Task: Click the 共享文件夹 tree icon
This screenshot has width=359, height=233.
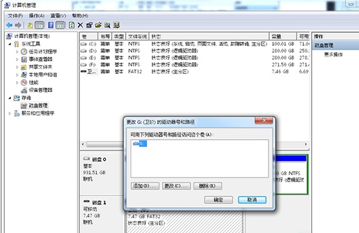Action: click(x=24, y=67)
